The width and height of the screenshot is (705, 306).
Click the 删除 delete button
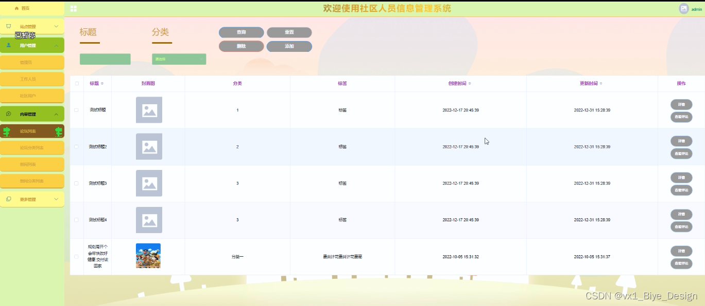[x=242, y=46]
